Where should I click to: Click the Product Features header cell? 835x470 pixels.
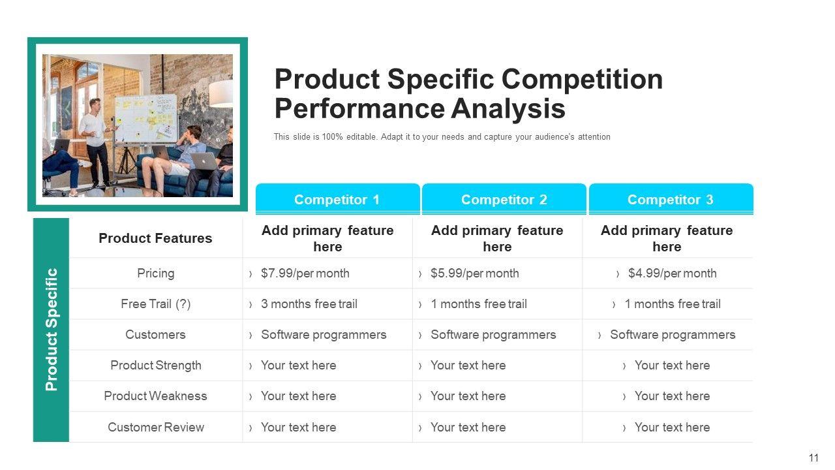(x=155, y=238)
